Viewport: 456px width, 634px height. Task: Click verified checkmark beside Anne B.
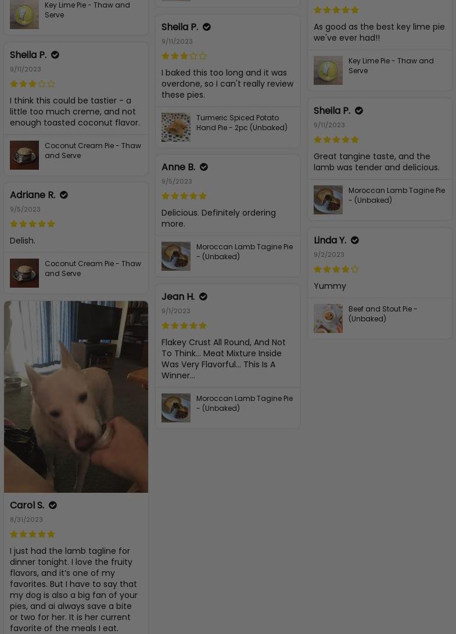tap(204, 167)
